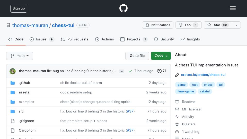Select the chess topic tag
The height and width of the screenshot is (139, 247).
pos(208,85)
